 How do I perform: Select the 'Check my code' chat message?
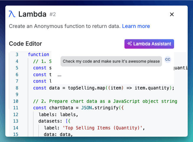click(111, 61)
